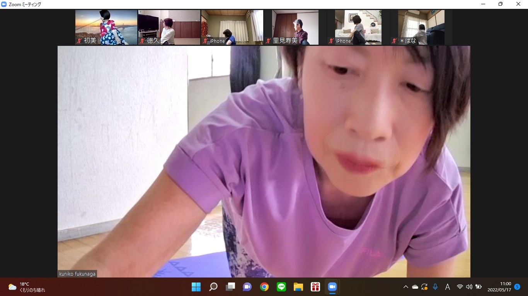Select the iPhone thumbnail with staircase room
The width and height of the screenshot is (528, 296).
click(358, 27)
